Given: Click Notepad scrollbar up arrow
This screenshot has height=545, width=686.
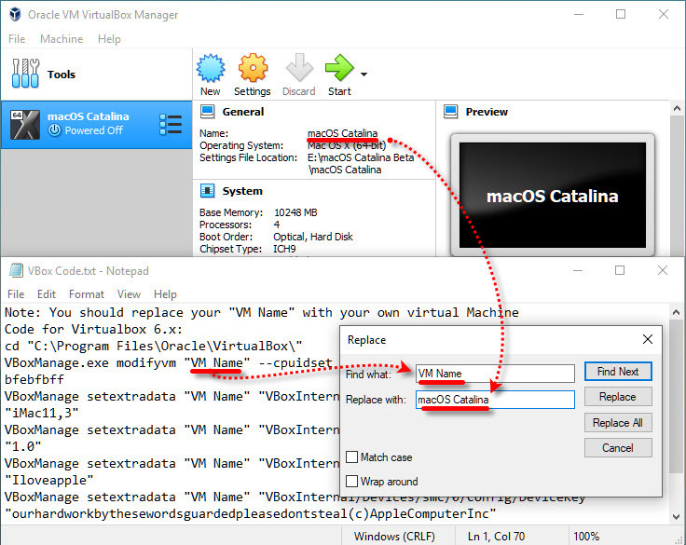Looking at the screenshot, I should pos(676,312).
